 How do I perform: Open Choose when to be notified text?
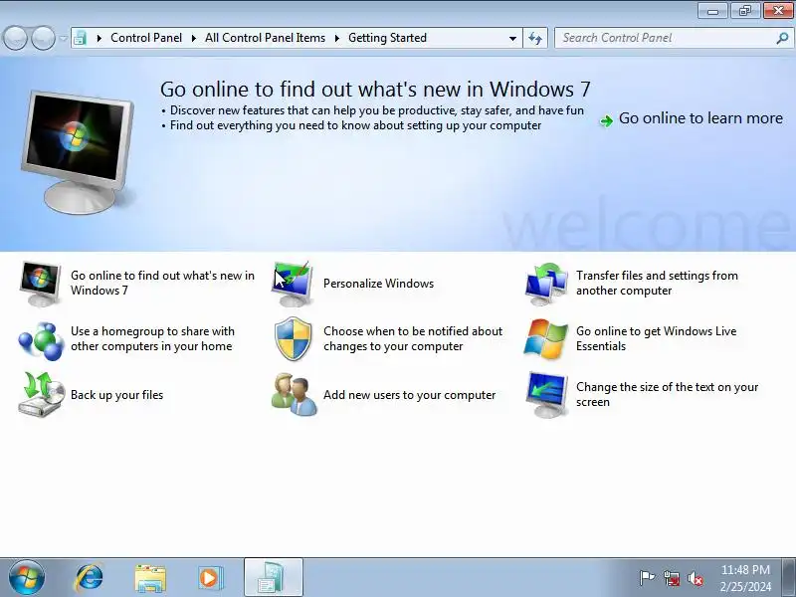[x=413, y=338]
